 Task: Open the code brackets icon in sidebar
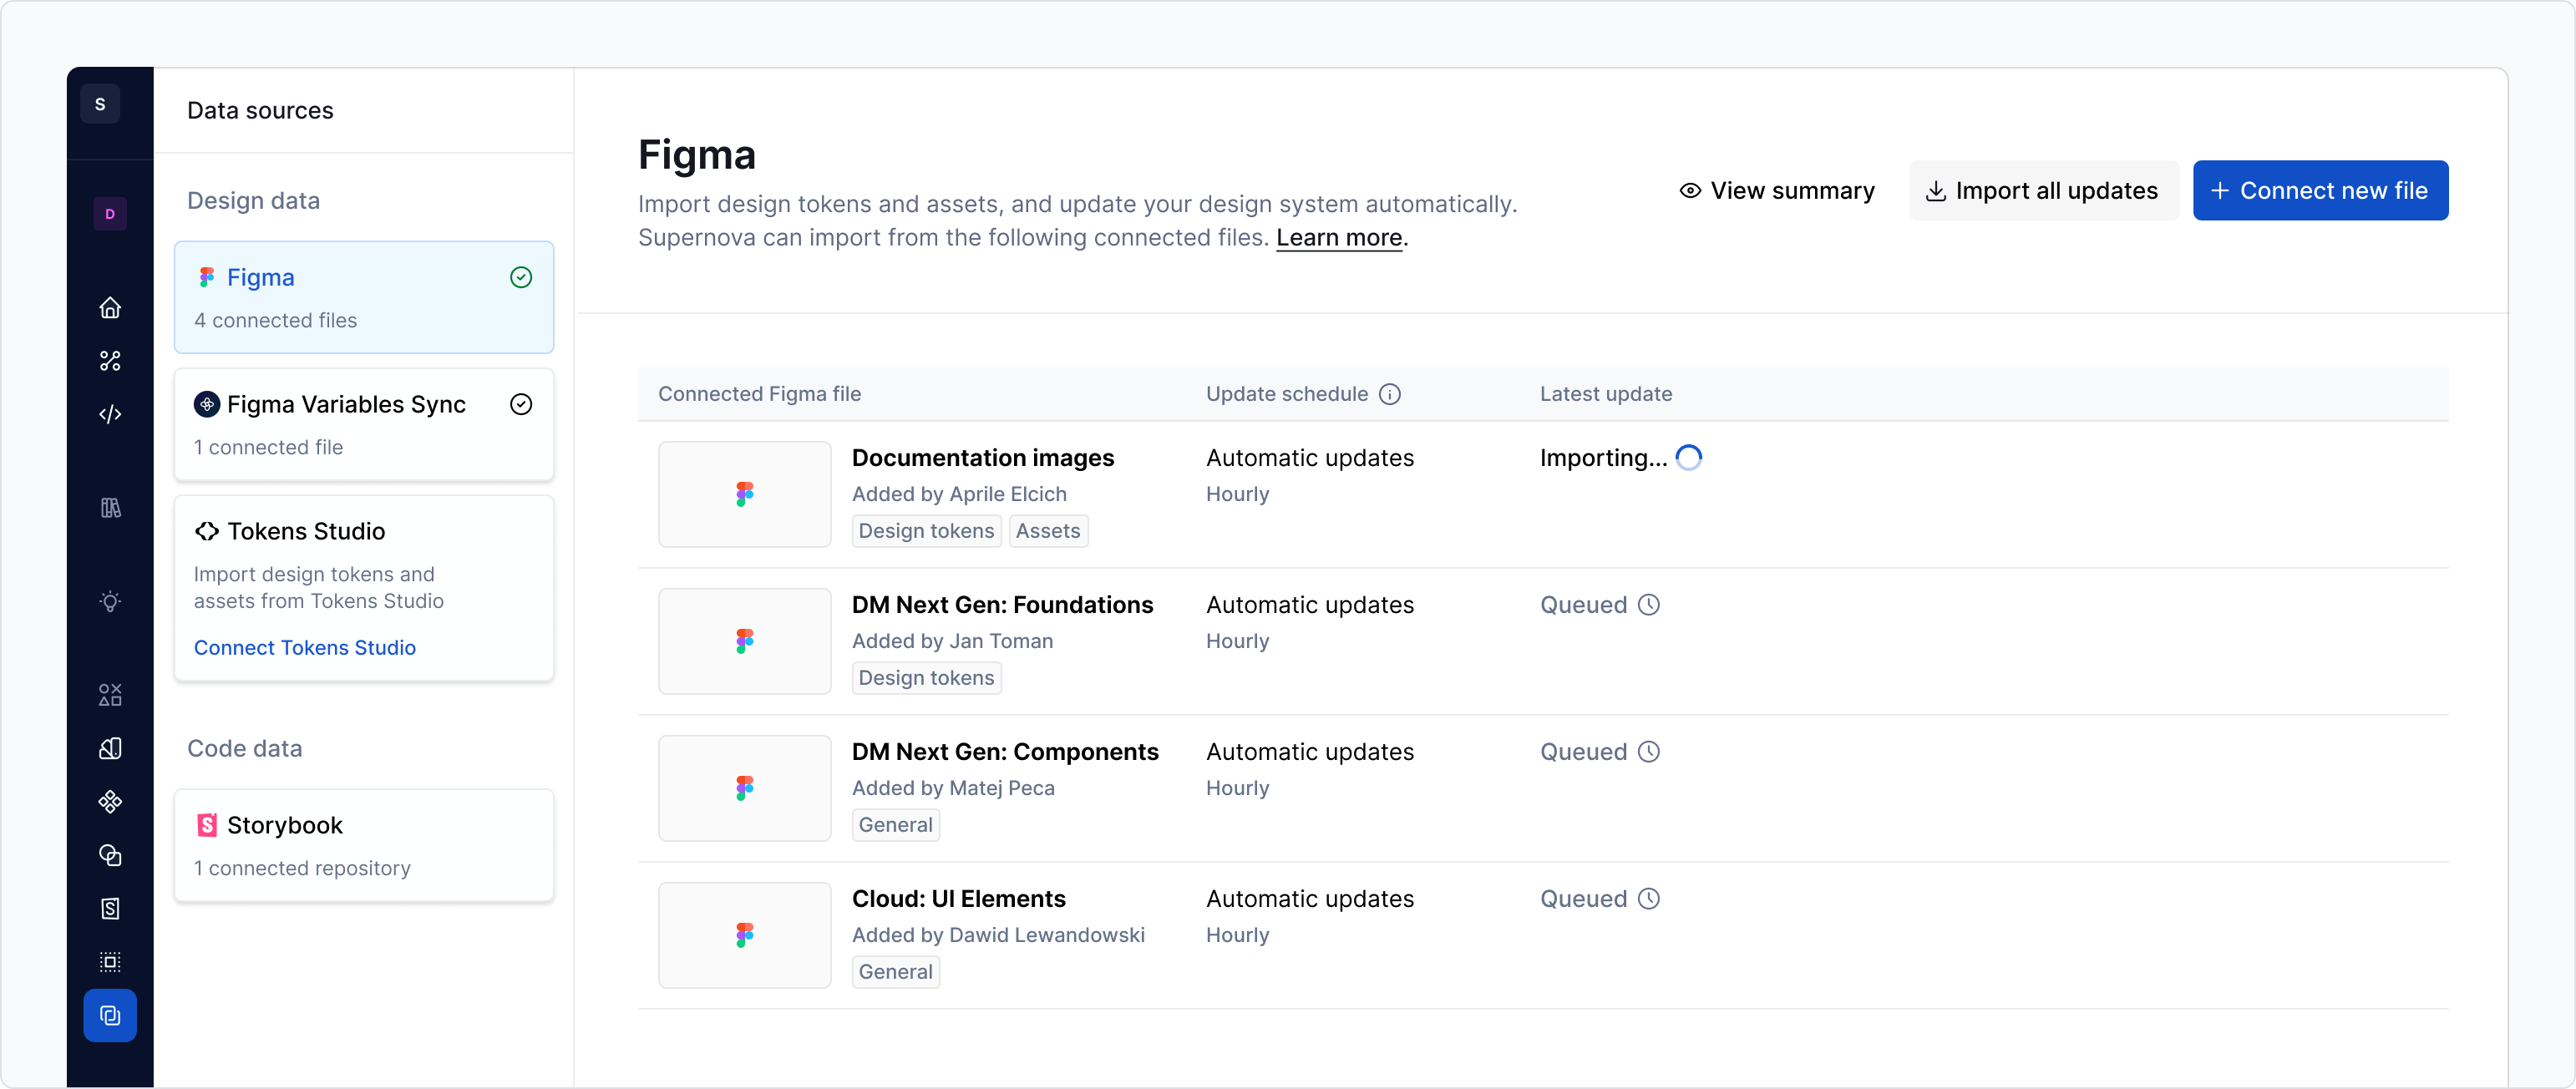pyautogui.click(x=110, y=414)
